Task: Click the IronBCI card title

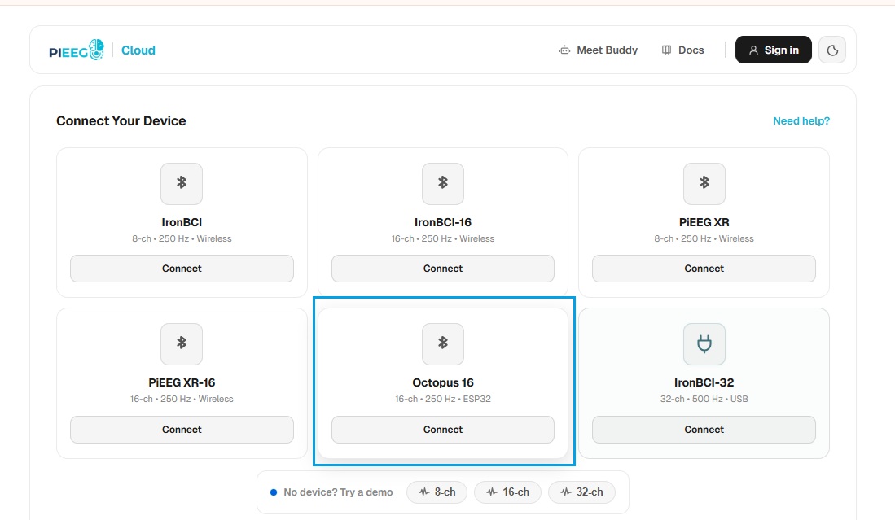Action: [182, 222]
